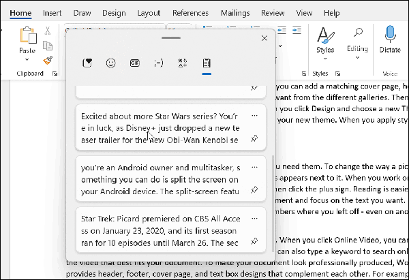Click the Format Painter brush icon
Viewport: 409px width, 280px height.
[x=48, y=60]
